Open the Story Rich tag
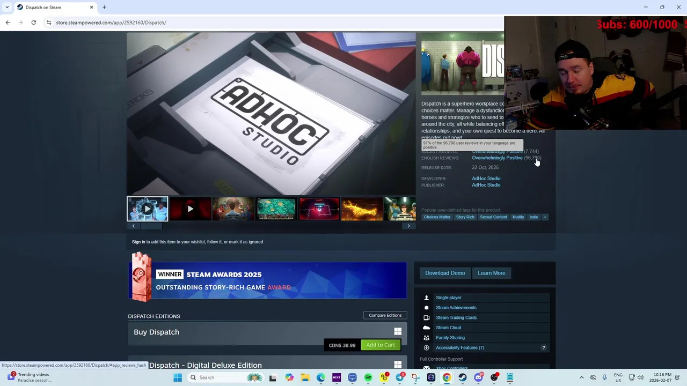Screen dimensions: 687x386 [x=465, y=217]
